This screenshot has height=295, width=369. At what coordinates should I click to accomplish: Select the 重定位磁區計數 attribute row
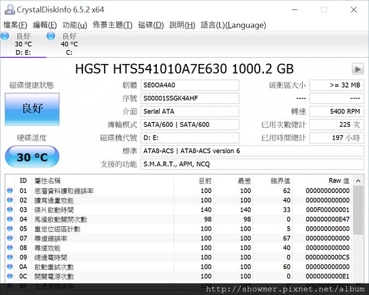point(178,228)
